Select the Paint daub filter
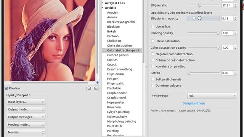 point(114,126)
